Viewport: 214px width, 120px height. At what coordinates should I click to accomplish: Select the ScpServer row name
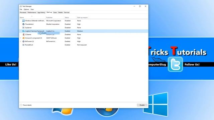(28, 28)
